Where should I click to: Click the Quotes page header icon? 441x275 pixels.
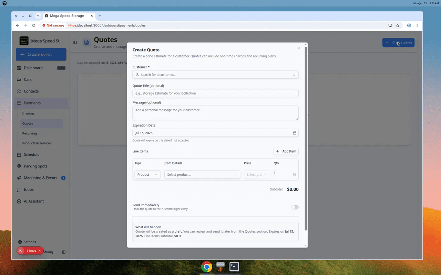86,42
